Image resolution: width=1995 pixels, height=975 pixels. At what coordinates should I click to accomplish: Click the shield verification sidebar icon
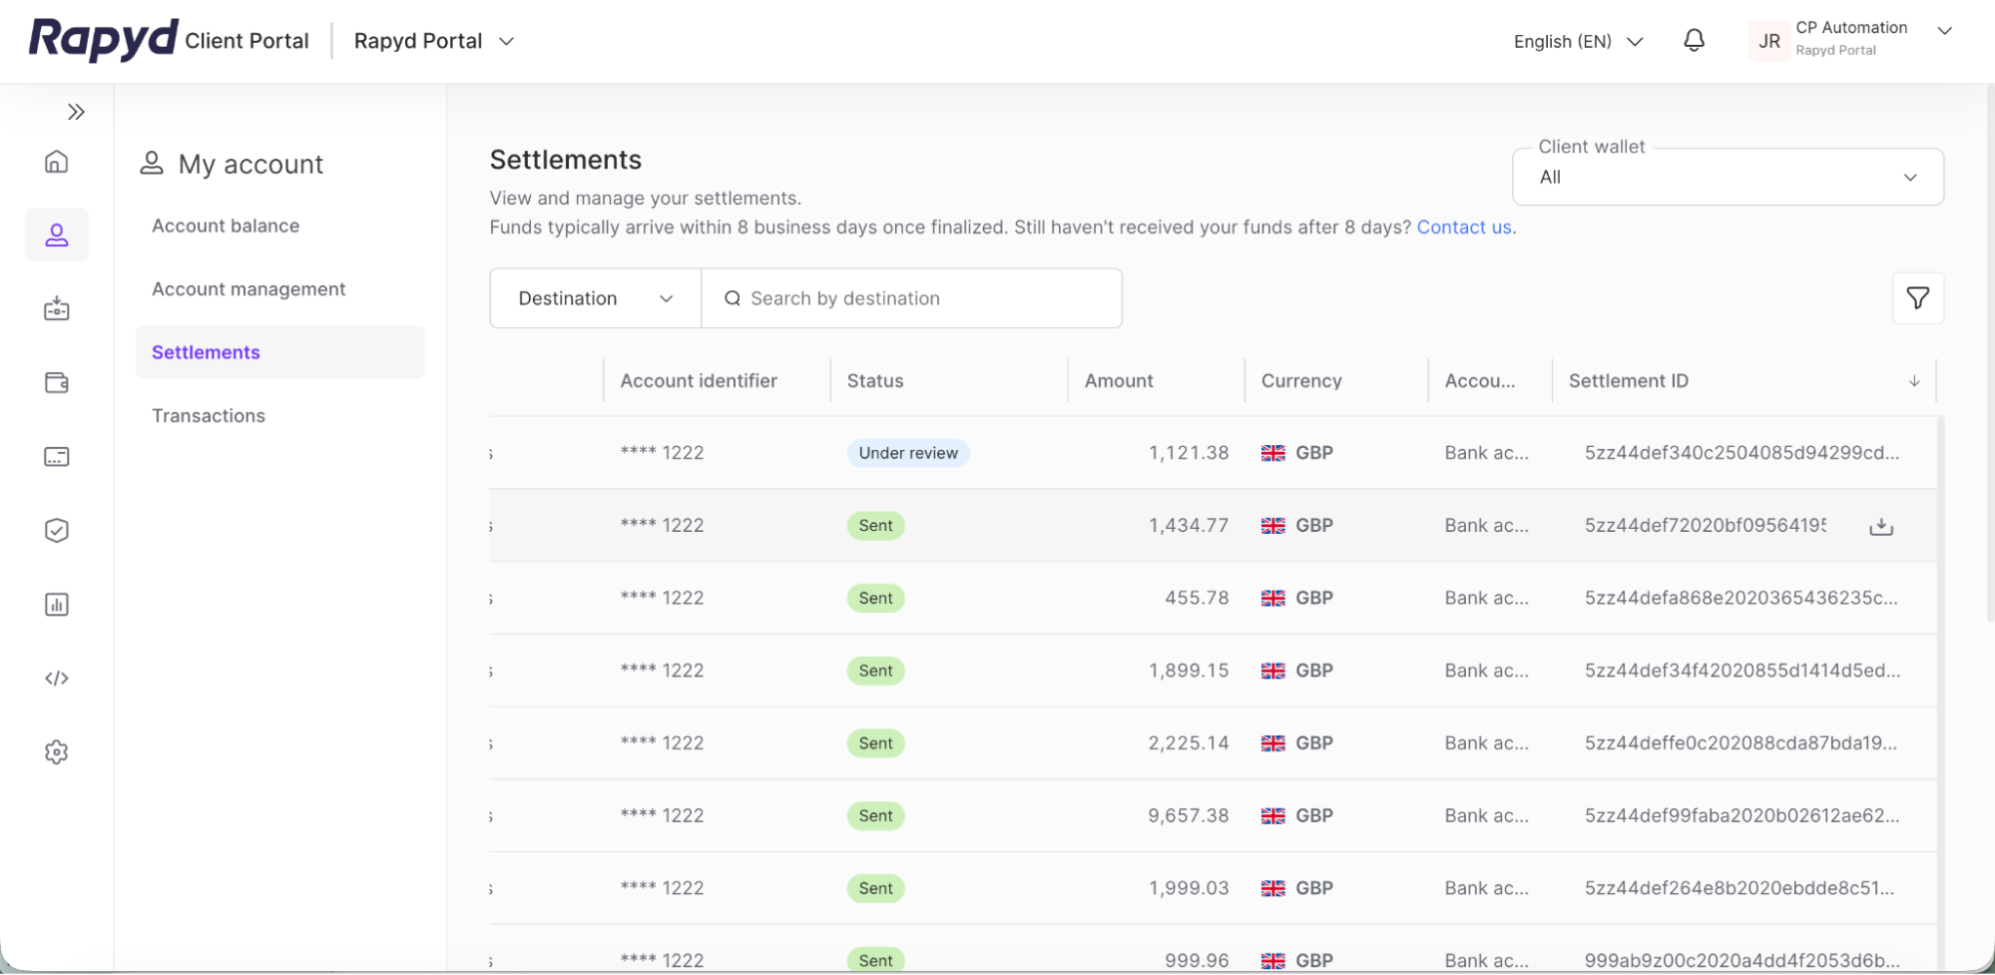(x=57, y=531)
